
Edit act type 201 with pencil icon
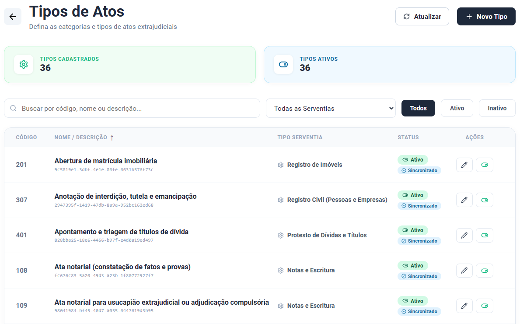(x=464, y=165)
